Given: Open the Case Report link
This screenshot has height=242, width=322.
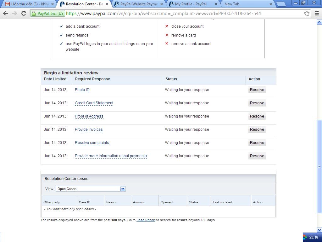Looking at the screenshot, I should [146, 220].
